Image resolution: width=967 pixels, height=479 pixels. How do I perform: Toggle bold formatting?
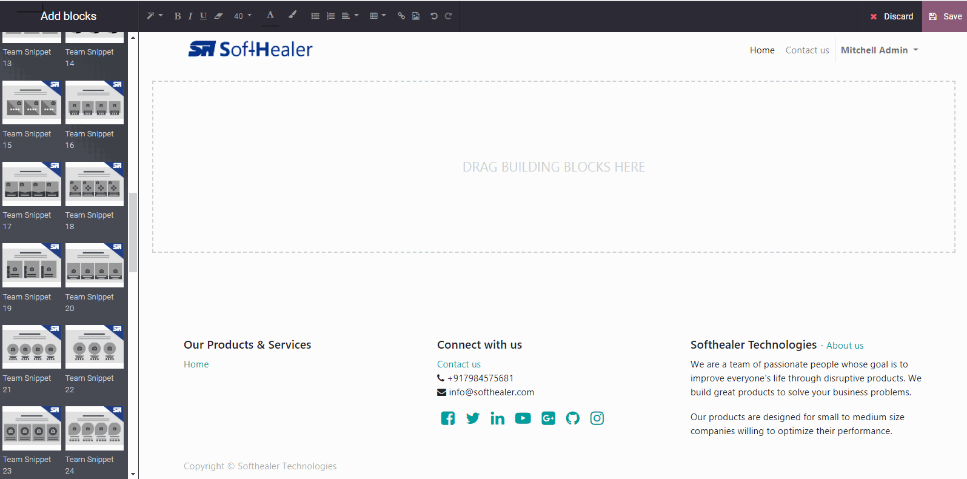click(x=178, y=16)
